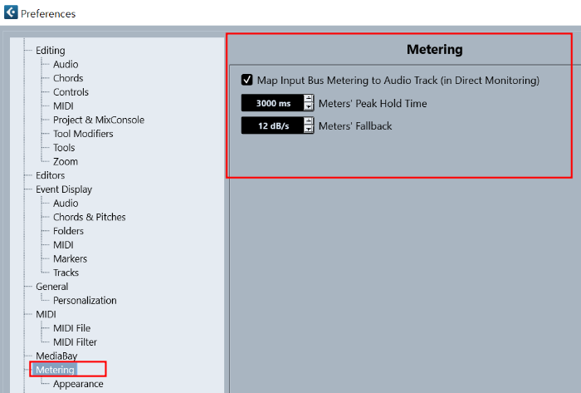
Task: Select the General category
Action: (51, 287)
